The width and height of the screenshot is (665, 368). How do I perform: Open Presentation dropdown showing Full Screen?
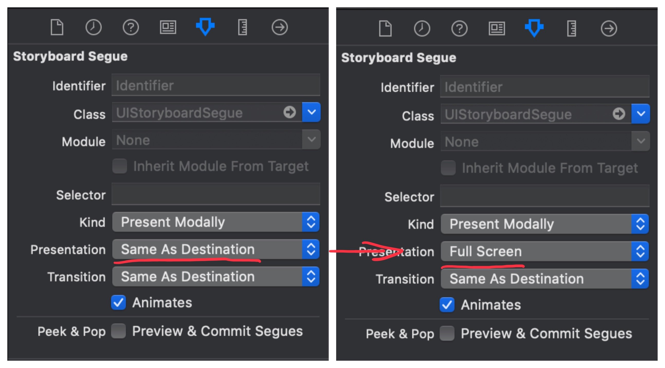pos(545,251)
